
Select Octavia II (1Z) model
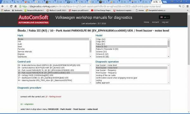tap(131, 54)
